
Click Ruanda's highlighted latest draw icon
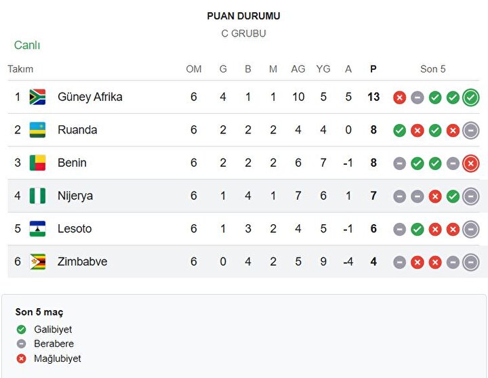(470, 130)
